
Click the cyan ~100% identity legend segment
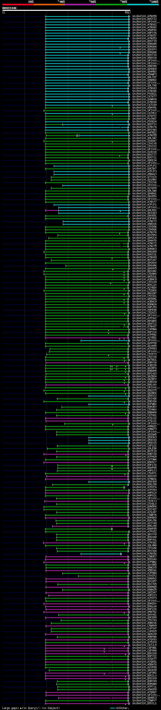pos(143,5)
